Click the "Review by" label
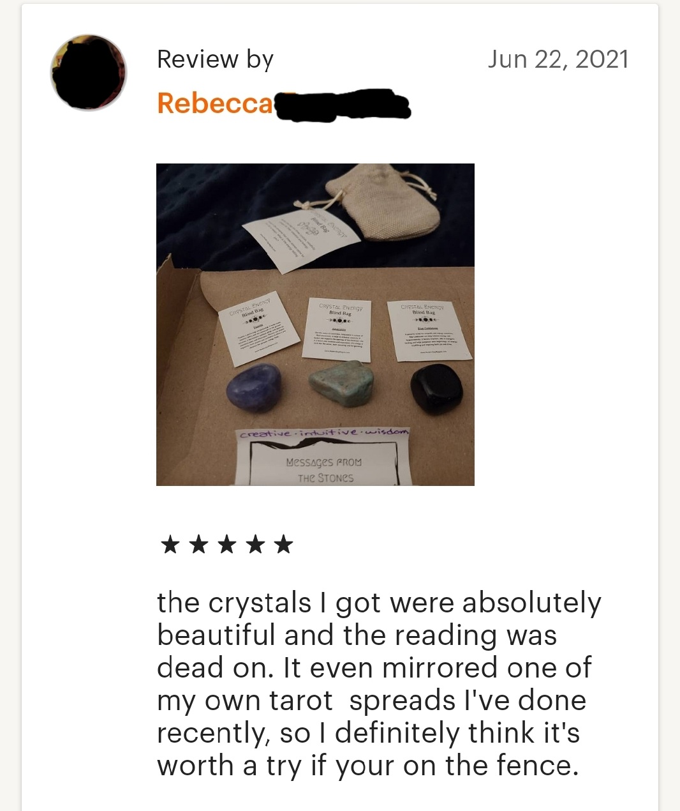 (x=215, y=59)
